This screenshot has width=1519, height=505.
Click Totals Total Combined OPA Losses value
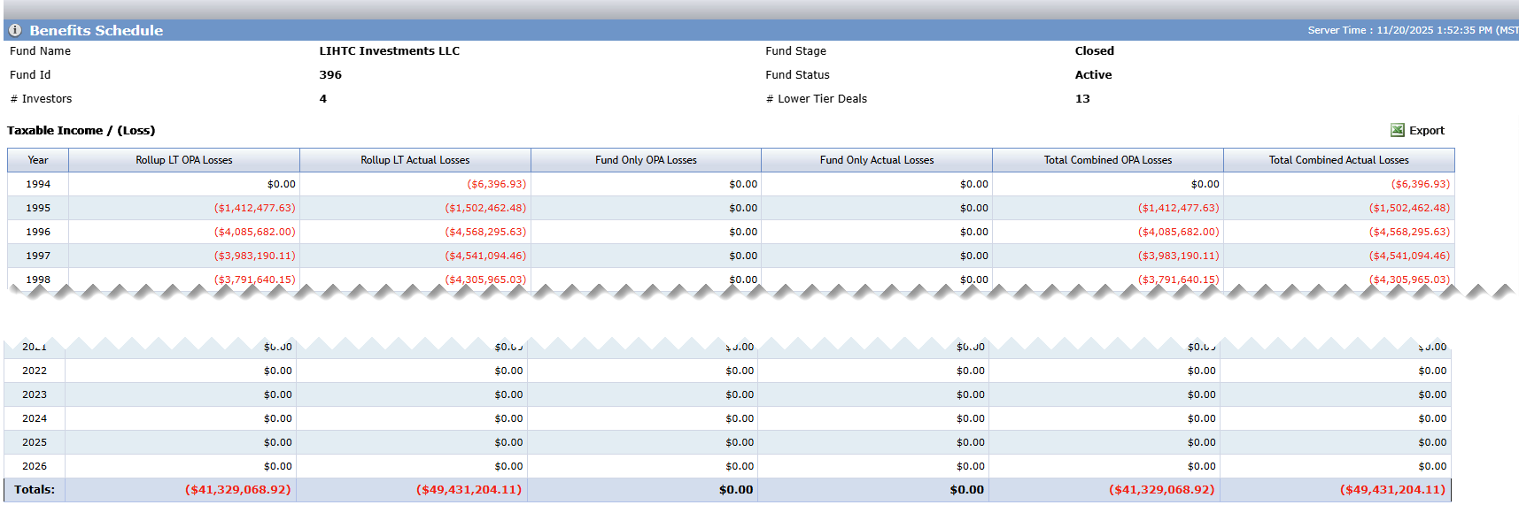[1161, 489]
